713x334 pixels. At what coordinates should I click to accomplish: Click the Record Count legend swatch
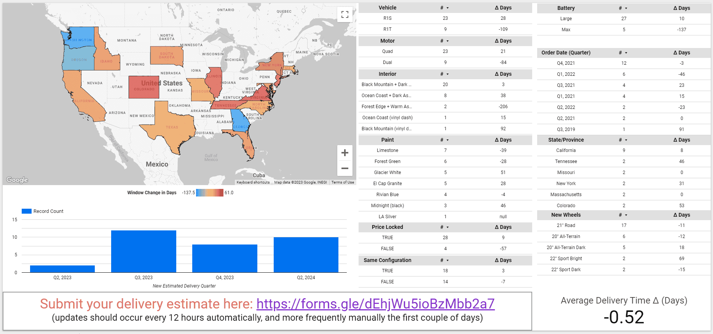27,211
